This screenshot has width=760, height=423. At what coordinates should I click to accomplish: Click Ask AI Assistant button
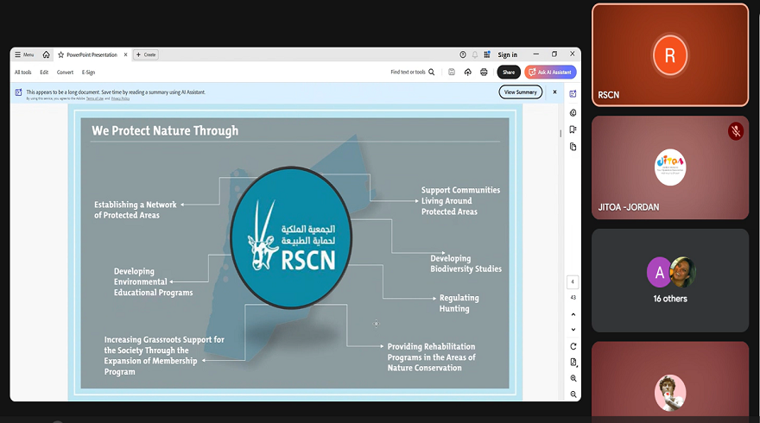click(x=550, y=73)
